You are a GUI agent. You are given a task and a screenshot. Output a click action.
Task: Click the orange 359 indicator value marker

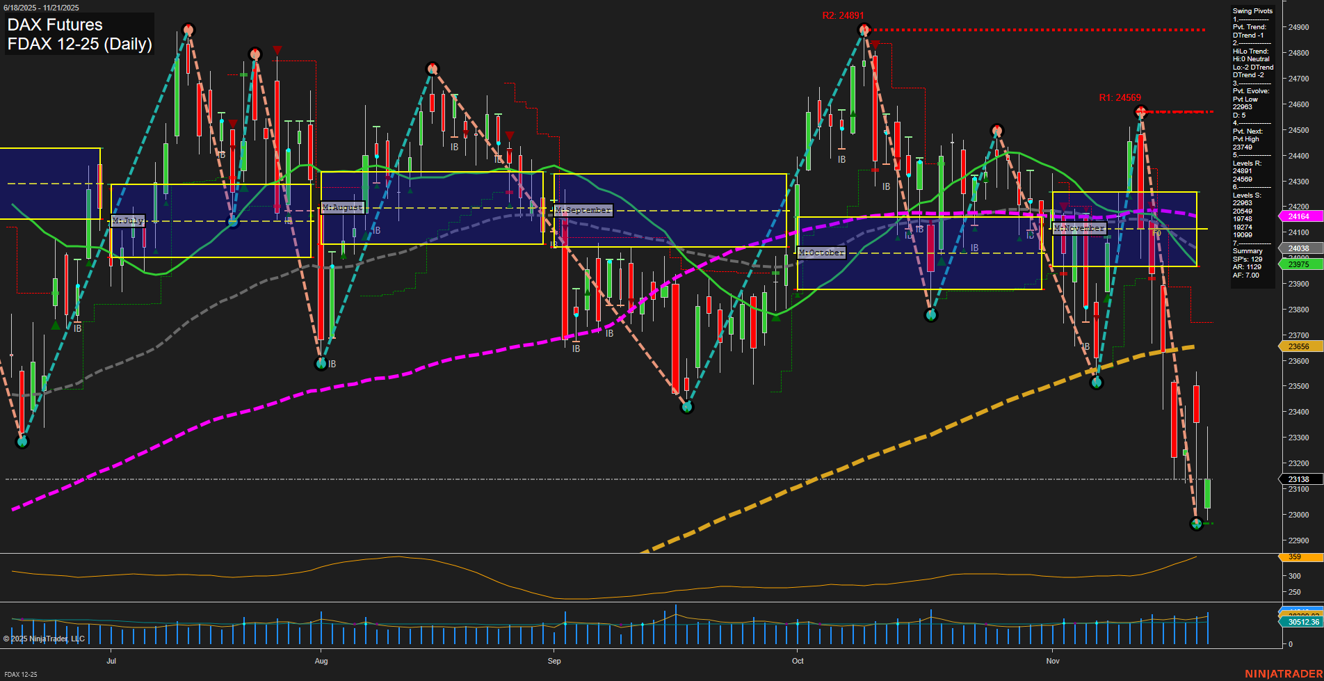1299,556
